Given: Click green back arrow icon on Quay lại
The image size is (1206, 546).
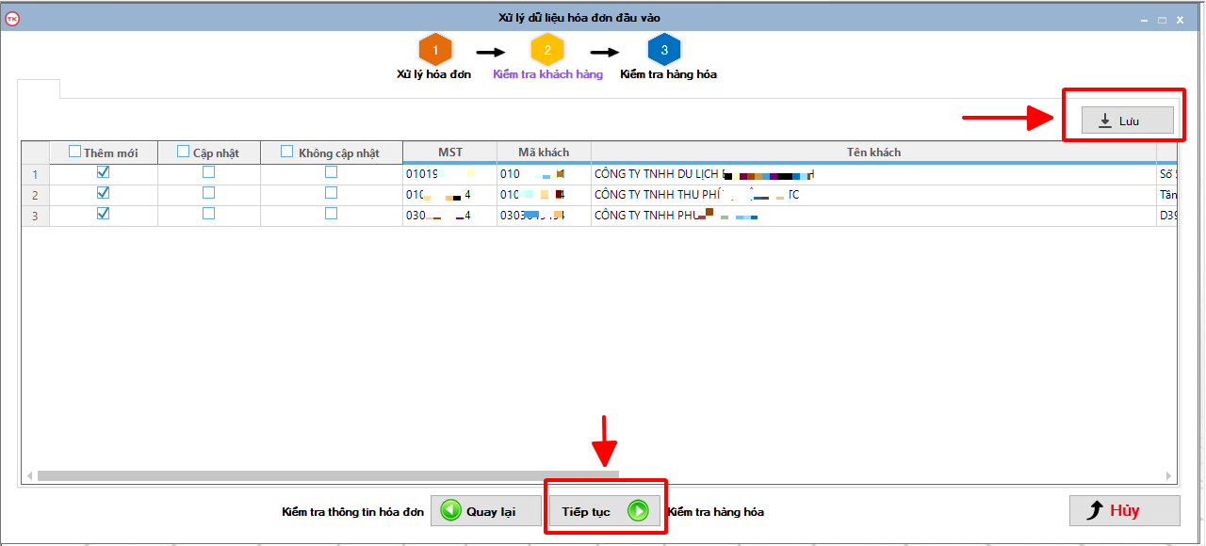Looking at the screenshot, I should pos(451,511).
